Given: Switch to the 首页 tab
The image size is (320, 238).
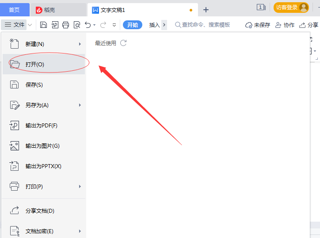Looking at the screenshot, I should [x=14, y=10].
